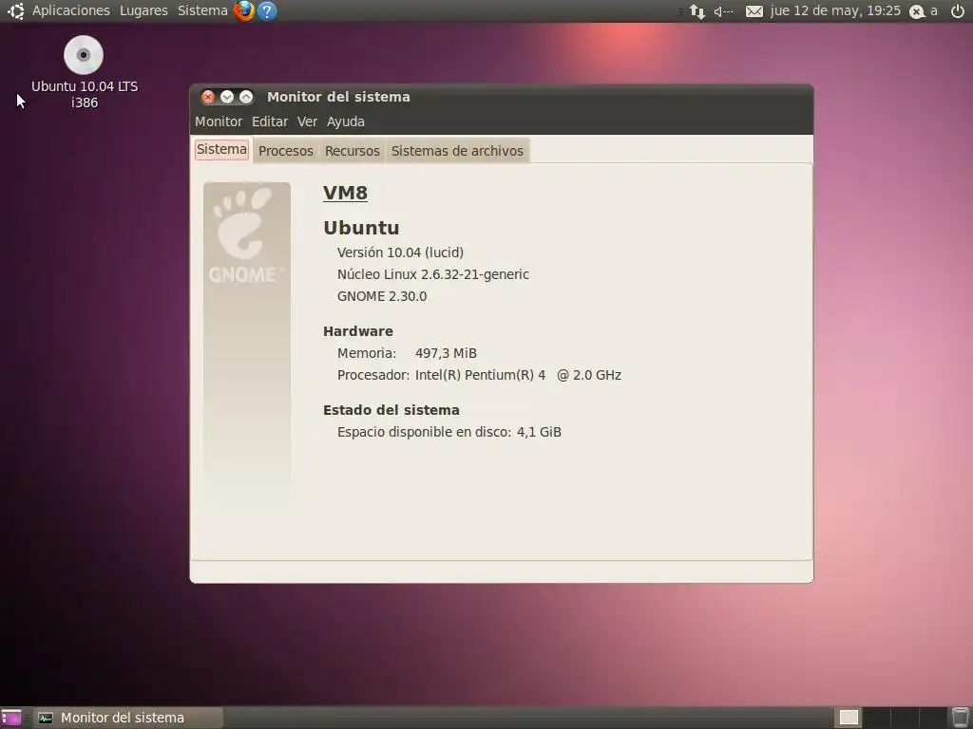Open the Ayuda menu
Image resolution: width=973 pixels, height=729 pixels.
pyautogui.click(x=346, y=121)
